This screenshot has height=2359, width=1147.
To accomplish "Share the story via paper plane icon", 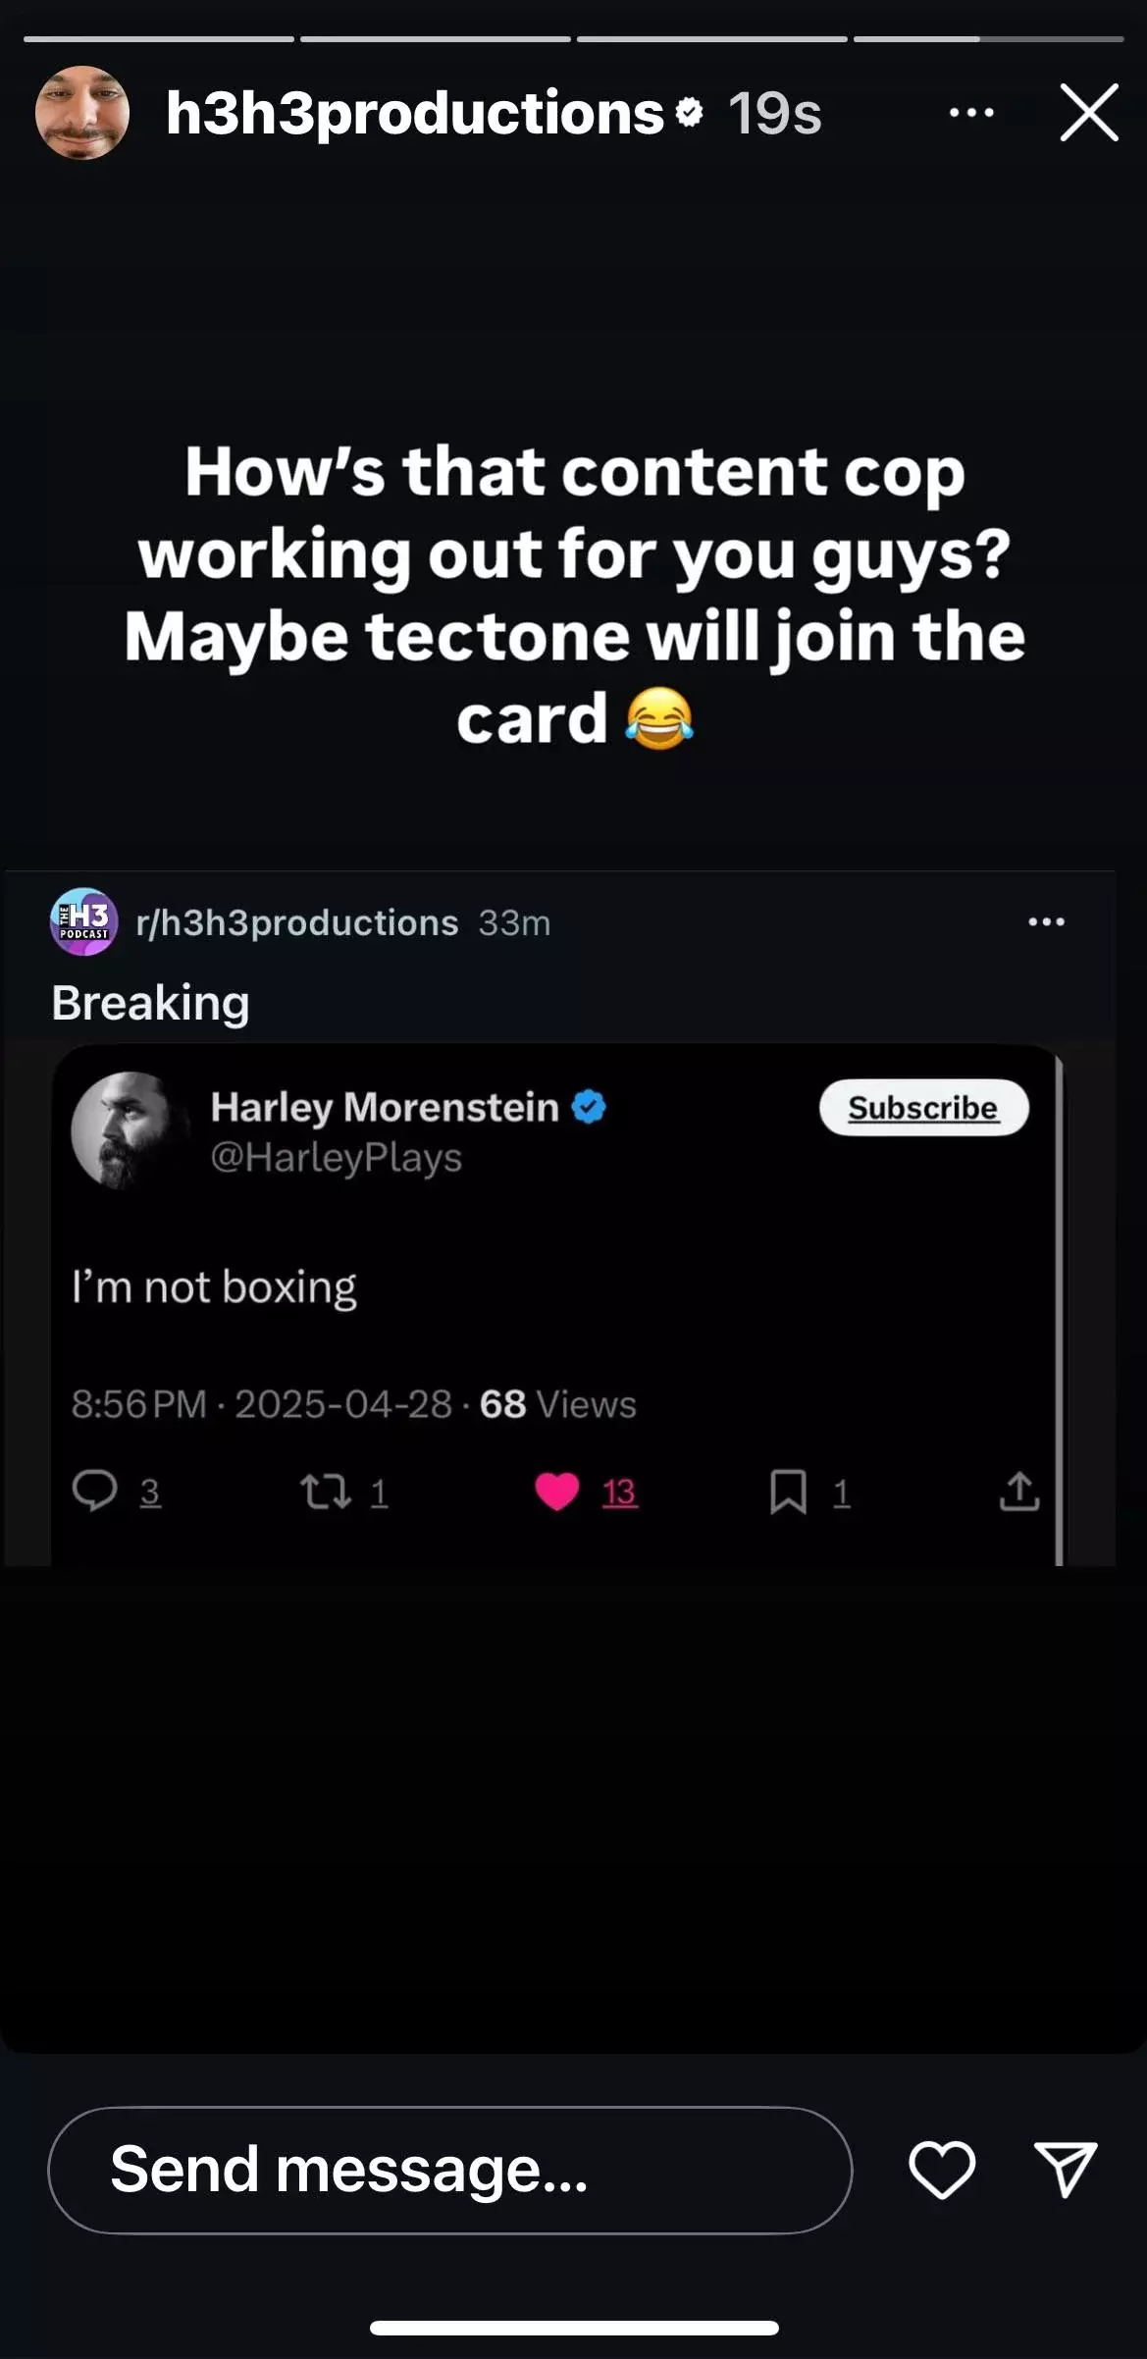I will pos(1066,2169).
